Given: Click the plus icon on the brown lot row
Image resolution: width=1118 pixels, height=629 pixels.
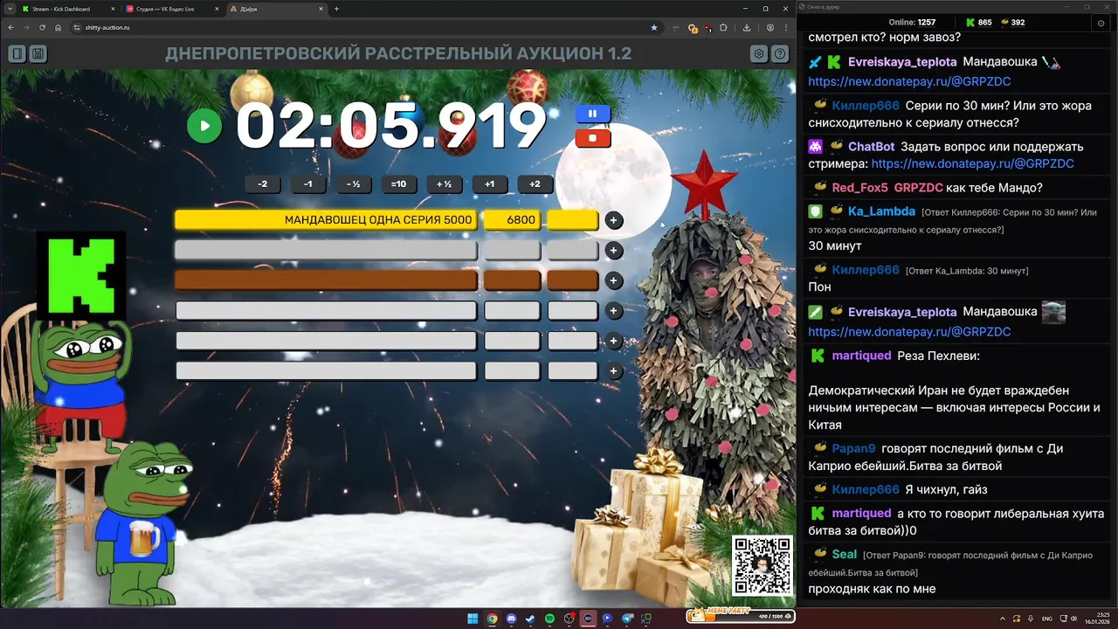Looking at the screenshot, I should [614, 280].
